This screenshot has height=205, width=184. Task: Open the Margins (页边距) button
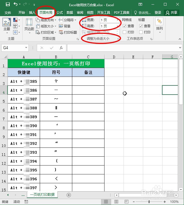29,26
